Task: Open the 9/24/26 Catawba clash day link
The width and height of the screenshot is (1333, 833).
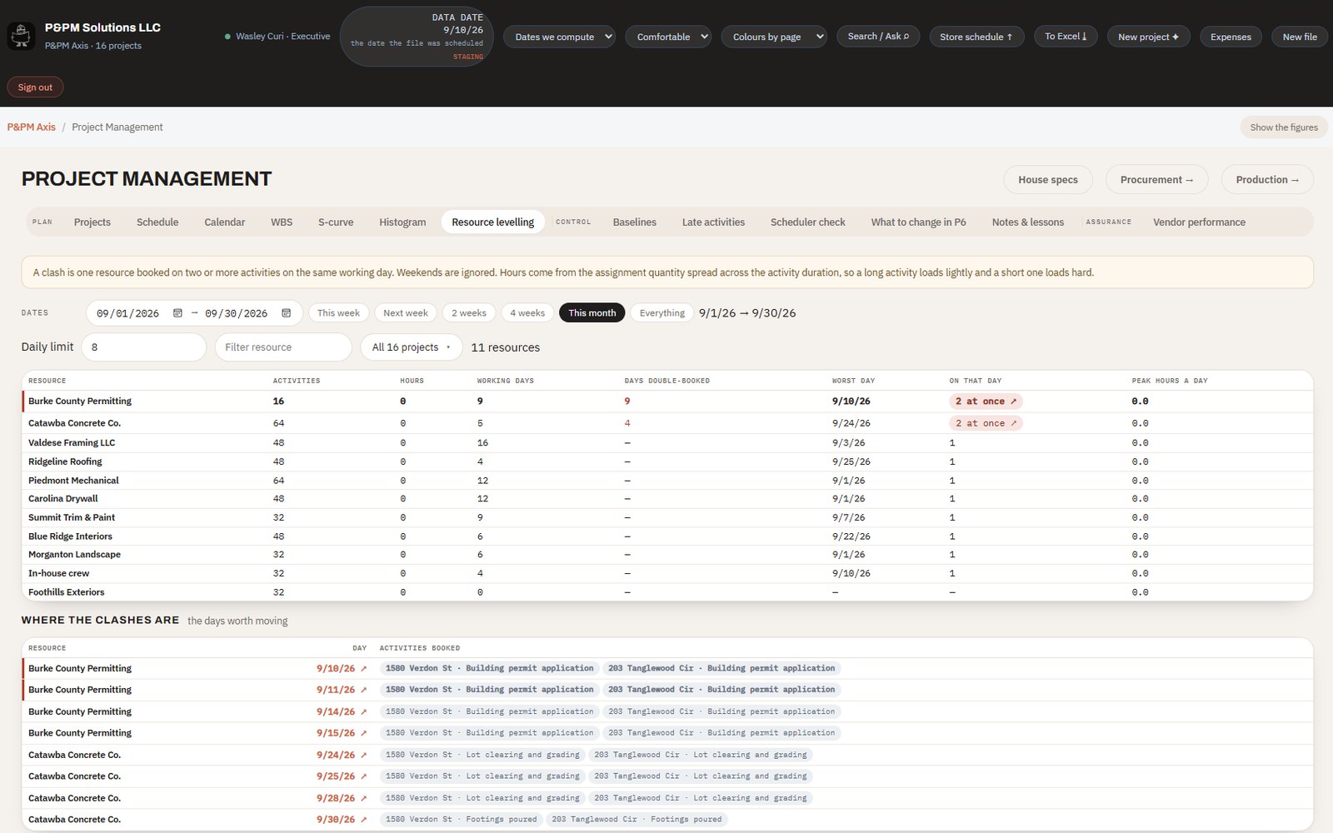Action: pos(341,755)
